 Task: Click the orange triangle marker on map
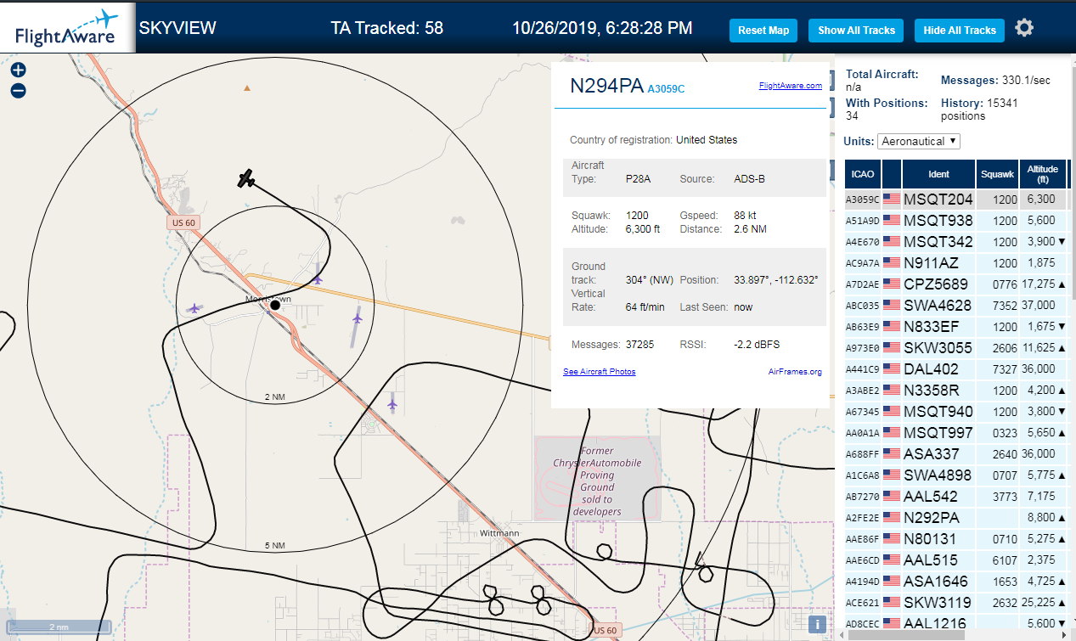(x=247, y=87)
